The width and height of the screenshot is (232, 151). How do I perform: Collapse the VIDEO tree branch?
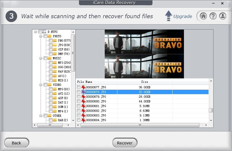tap(41, 85)
